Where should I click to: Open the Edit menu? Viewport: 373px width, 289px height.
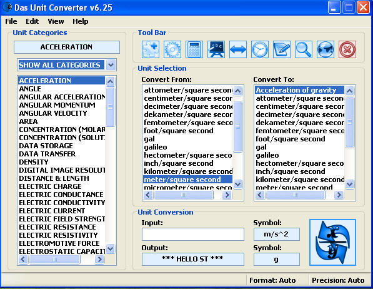(x=32, y=21)
